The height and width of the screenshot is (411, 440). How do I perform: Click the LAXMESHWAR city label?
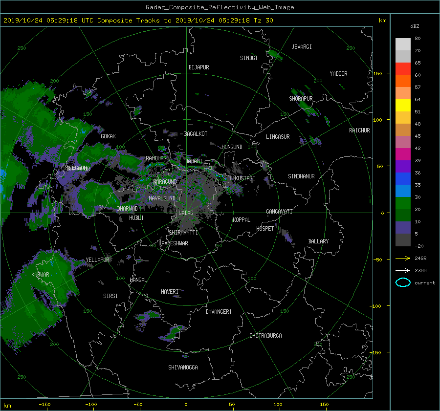click(x=173, y=243)
